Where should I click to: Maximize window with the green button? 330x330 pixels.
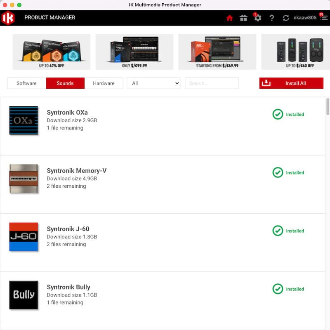pyautogui.click(x=19, y=5)
